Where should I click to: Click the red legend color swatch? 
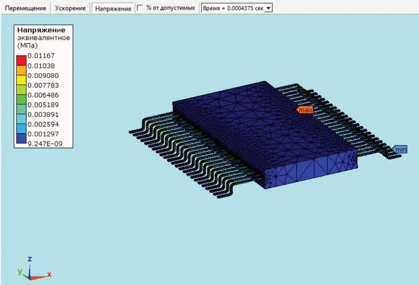pos(21,60)
